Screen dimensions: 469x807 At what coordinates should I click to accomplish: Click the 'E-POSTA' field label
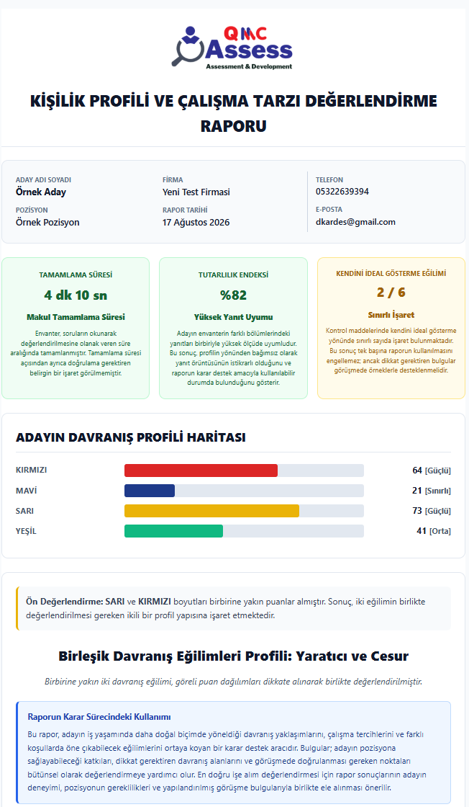coord(329,210)
